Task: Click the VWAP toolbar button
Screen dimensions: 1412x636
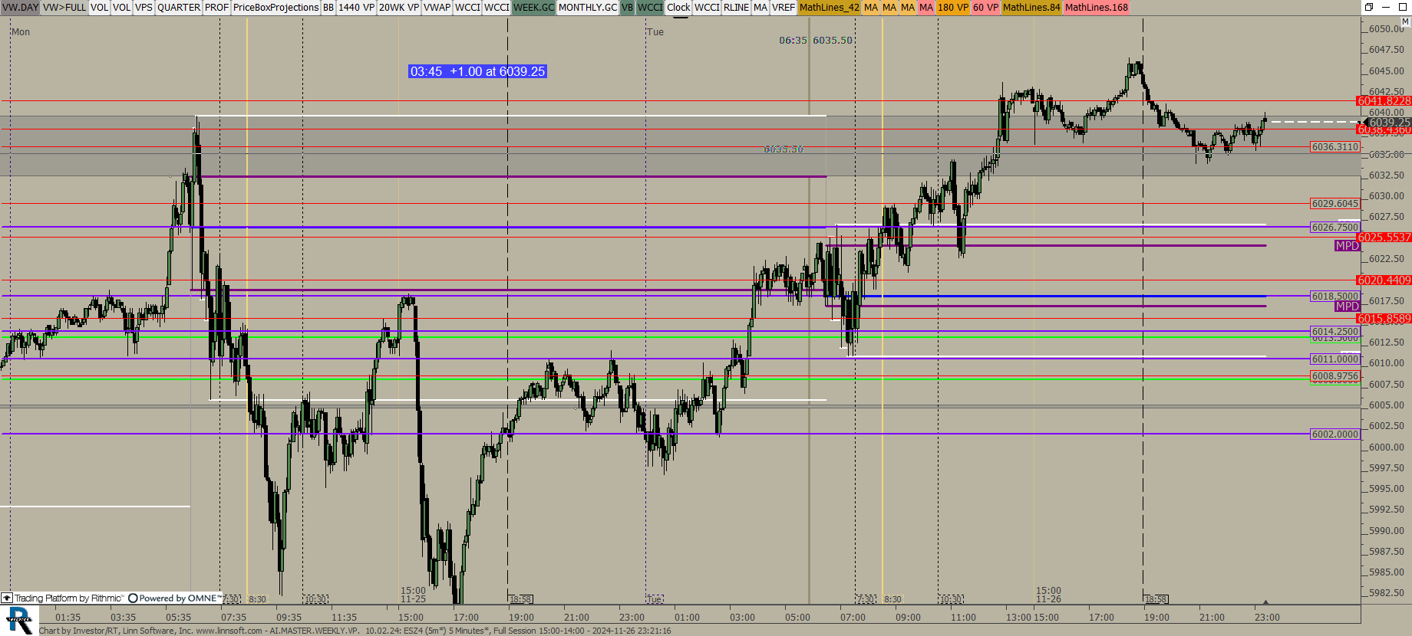Action: [x=437, y=8]
